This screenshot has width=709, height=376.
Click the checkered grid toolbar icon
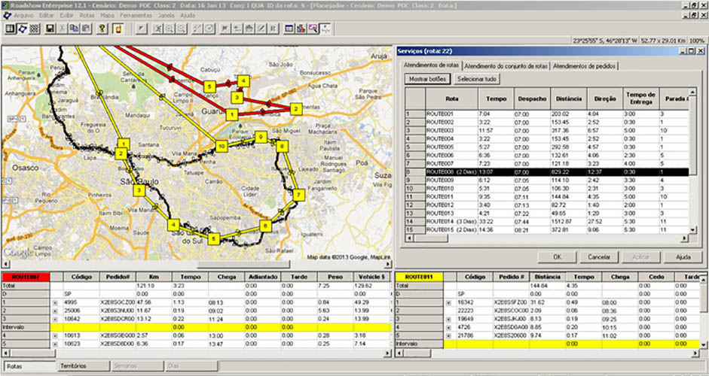pyautogui.click(x=35, y=29)
